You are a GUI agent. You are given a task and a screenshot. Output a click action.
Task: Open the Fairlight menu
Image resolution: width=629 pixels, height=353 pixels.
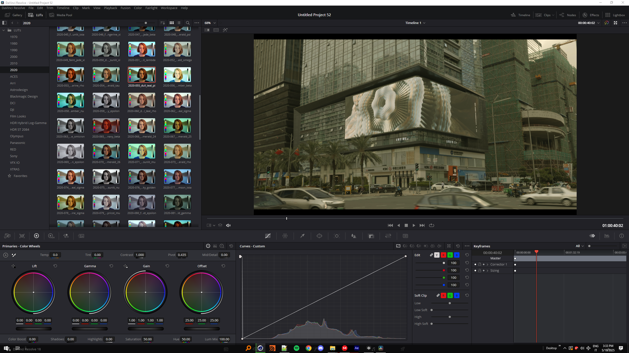tap(151, 8)
